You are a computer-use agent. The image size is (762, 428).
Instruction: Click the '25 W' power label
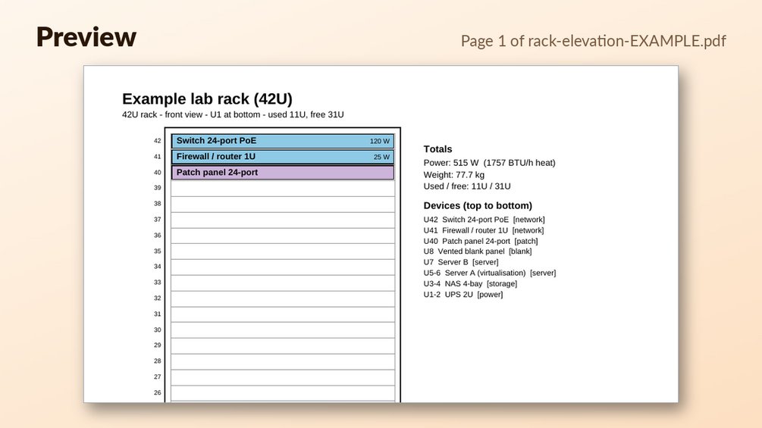point(381,158)
